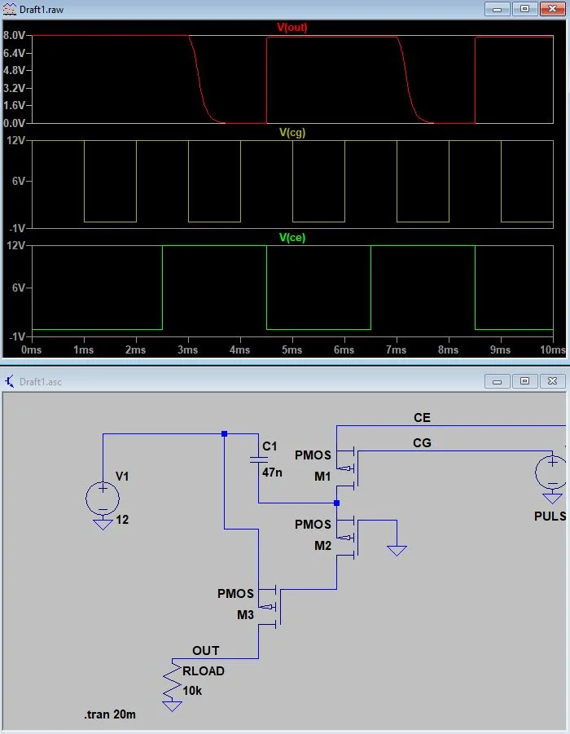Click the .tran 20m directive

click(x=110, y=714)
